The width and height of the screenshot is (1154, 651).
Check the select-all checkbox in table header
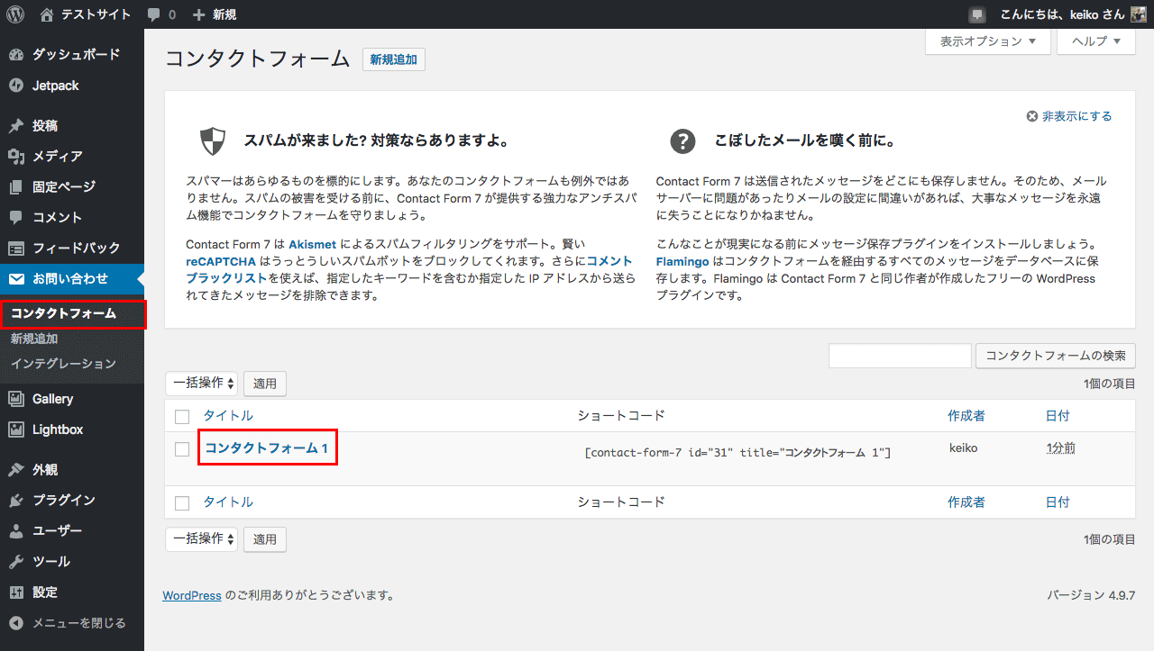(x=182, y=416)
